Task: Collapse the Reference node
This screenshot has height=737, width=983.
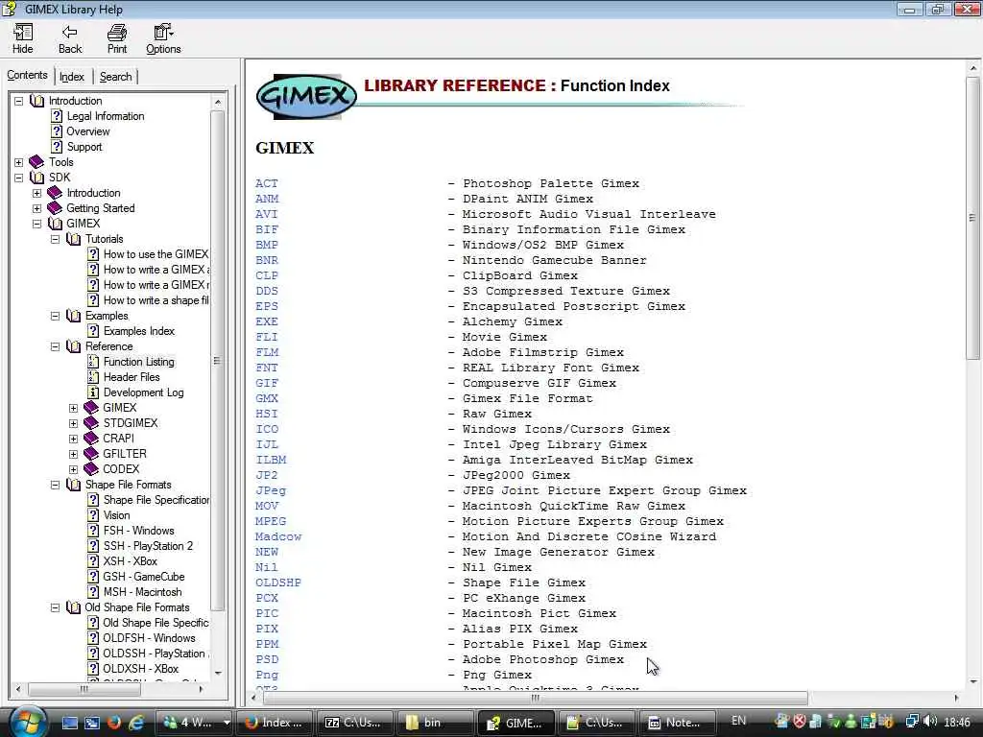Action: click(x=55, y=346)
